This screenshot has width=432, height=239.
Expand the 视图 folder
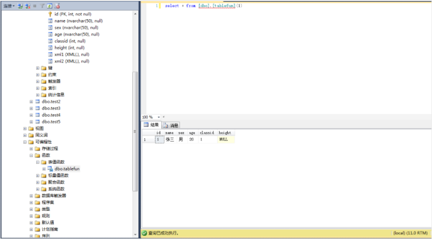pyautogui.click(x=25, y=128)
